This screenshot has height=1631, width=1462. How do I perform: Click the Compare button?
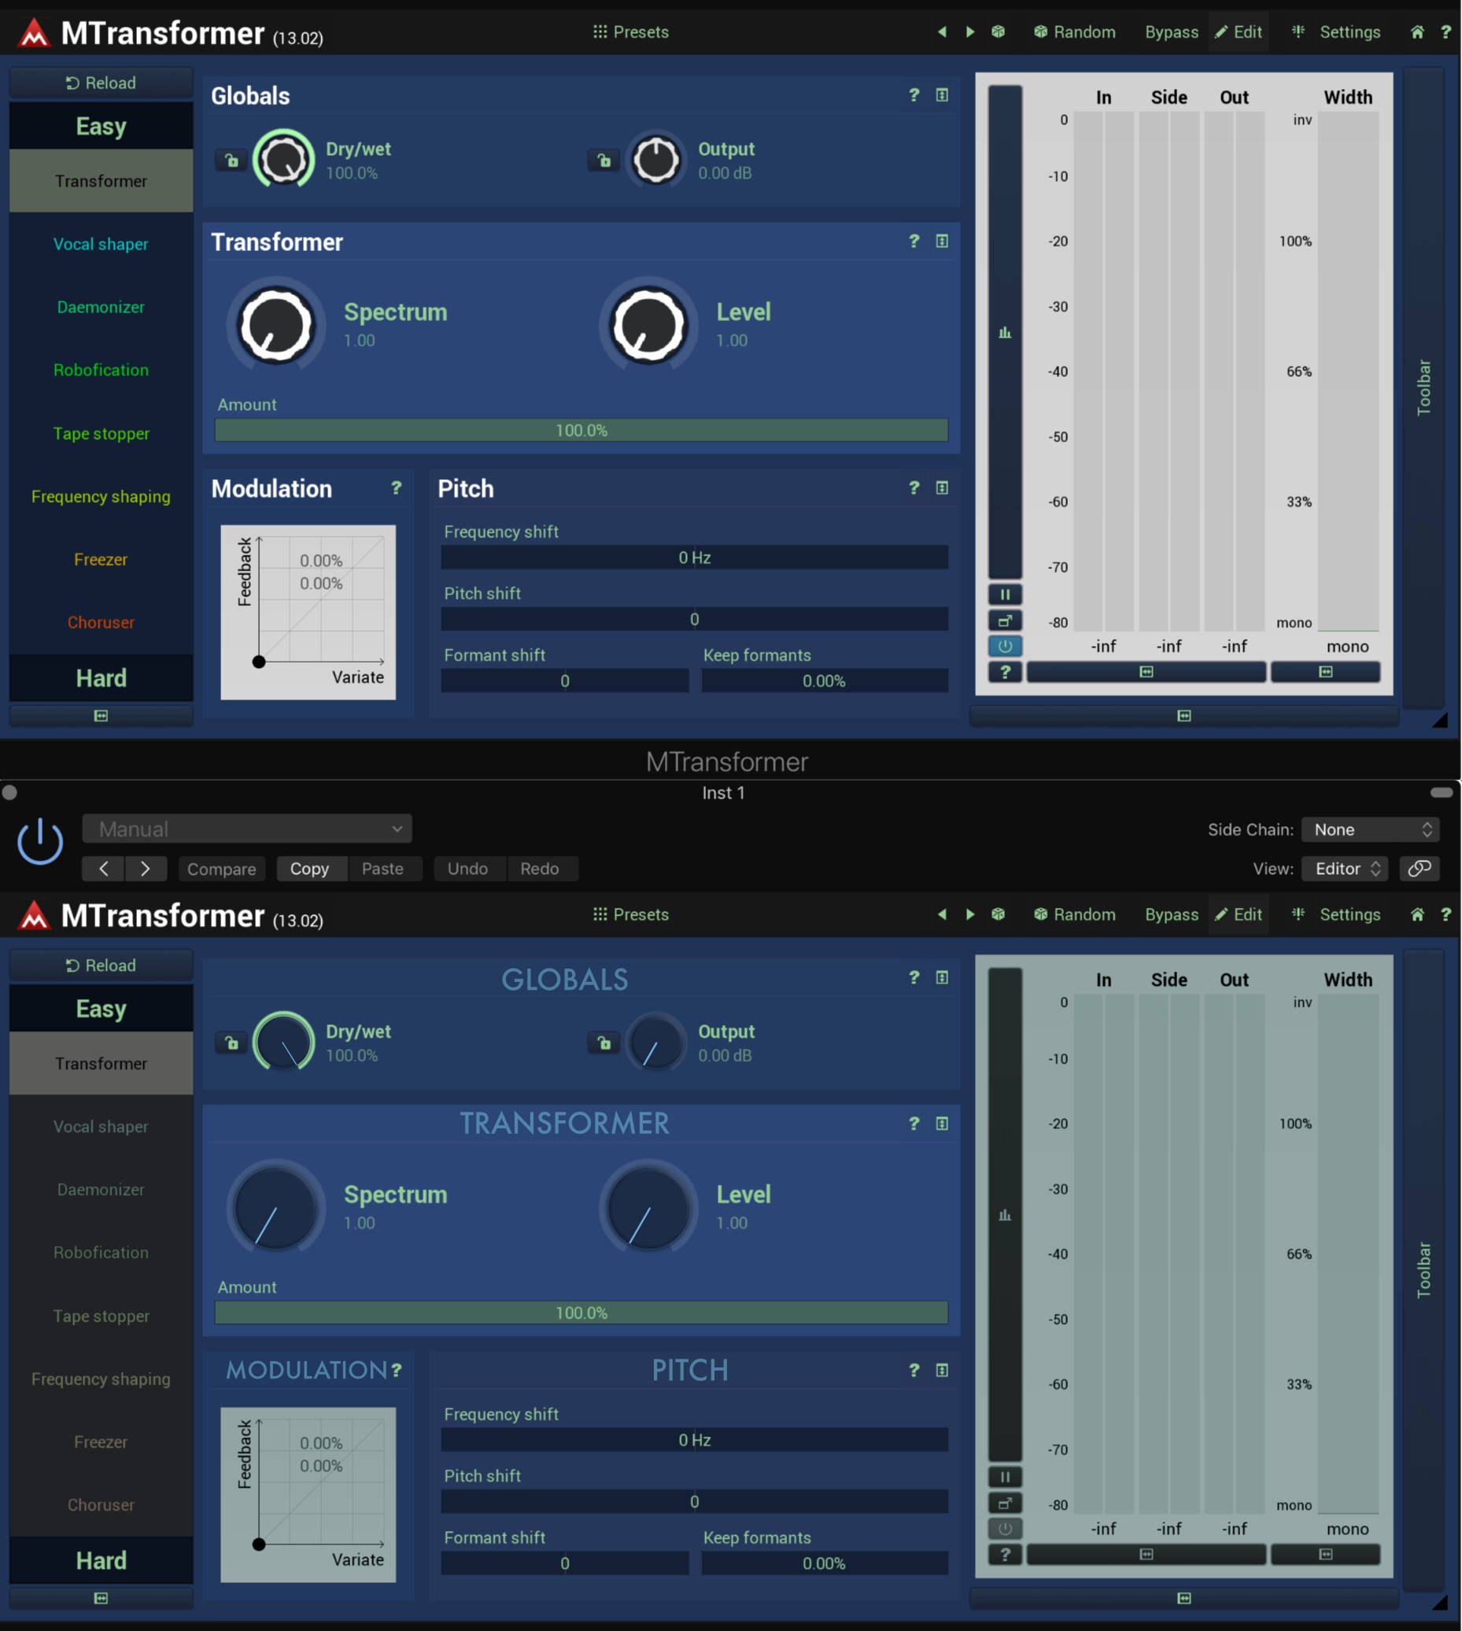click(222, 868)
